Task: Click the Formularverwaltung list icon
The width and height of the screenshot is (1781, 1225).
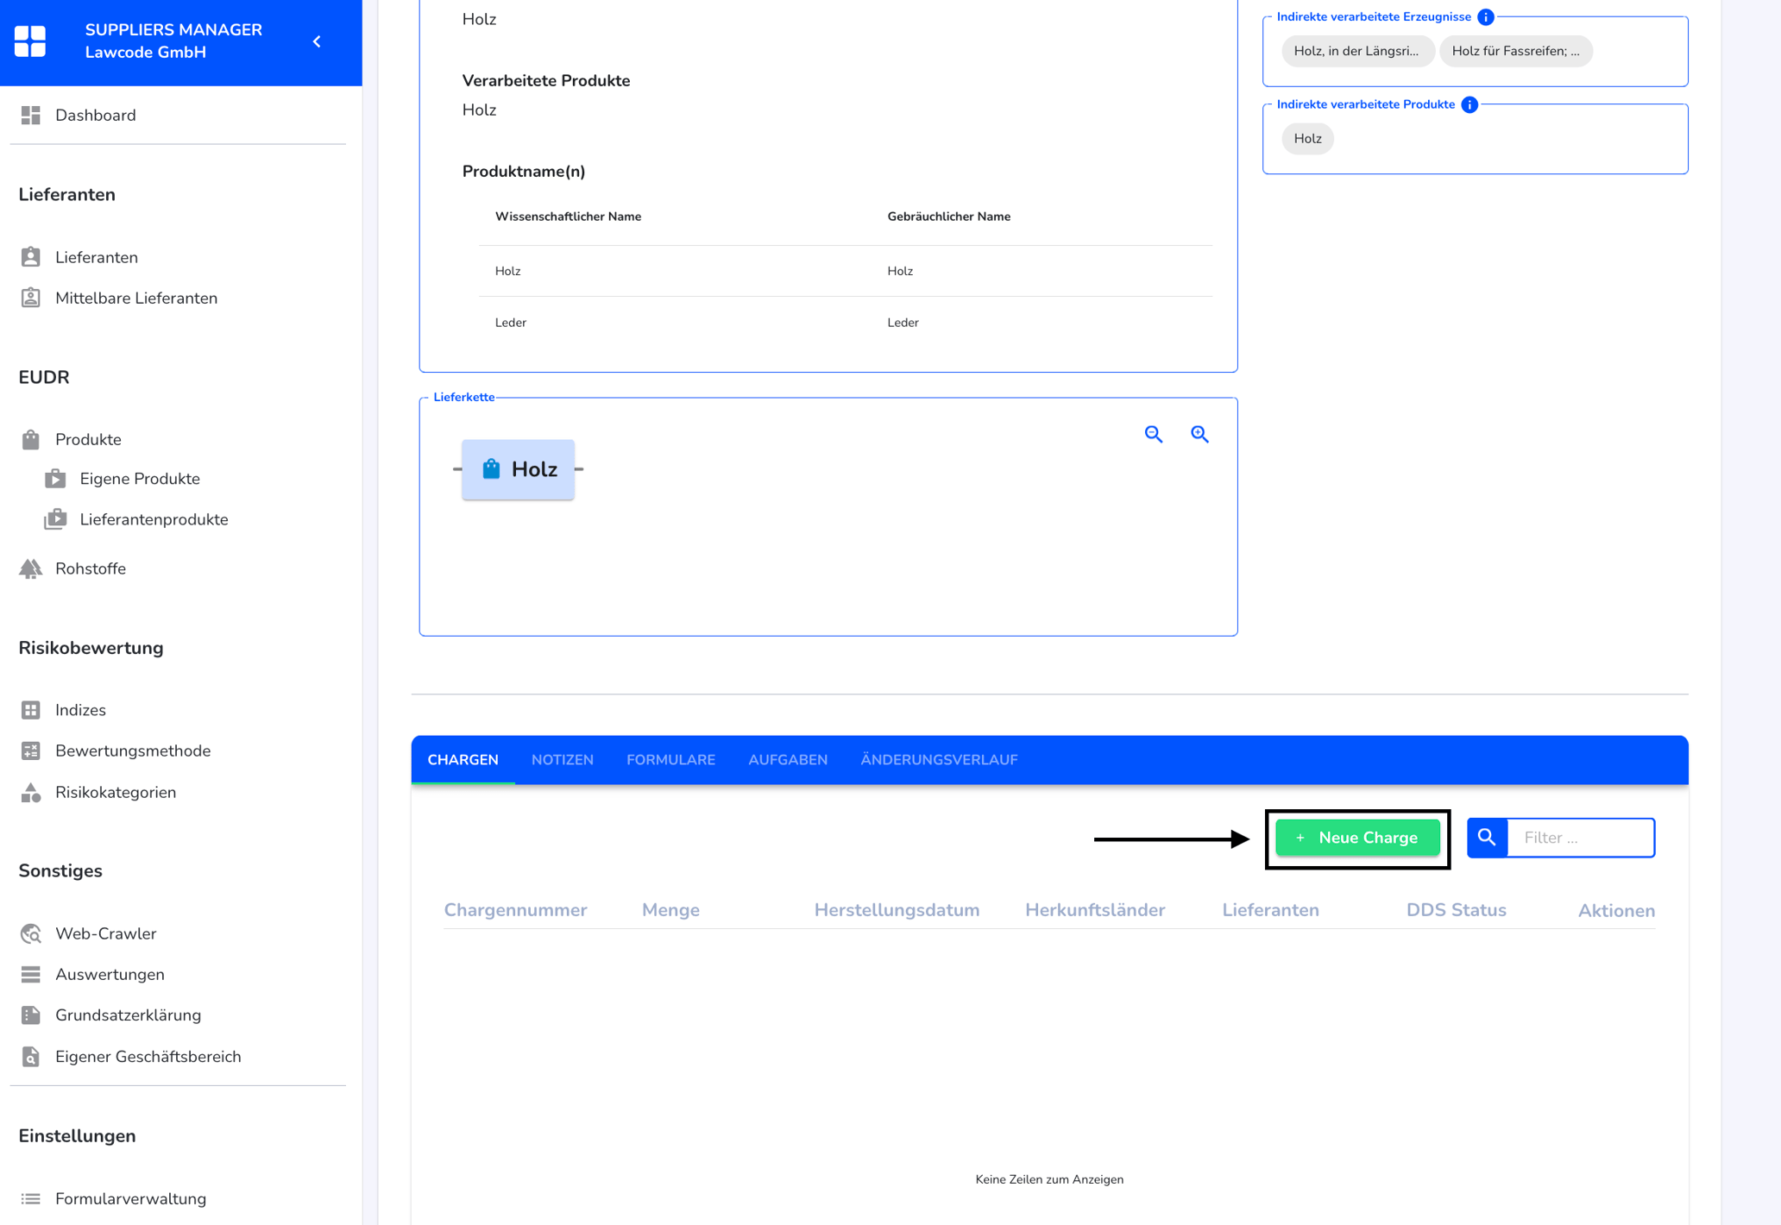Action: click(x=31, y=1198)
